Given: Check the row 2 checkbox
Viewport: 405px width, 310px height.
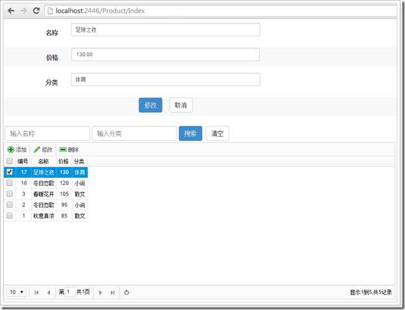Looking at the screenshot, I should click(10, 204).
